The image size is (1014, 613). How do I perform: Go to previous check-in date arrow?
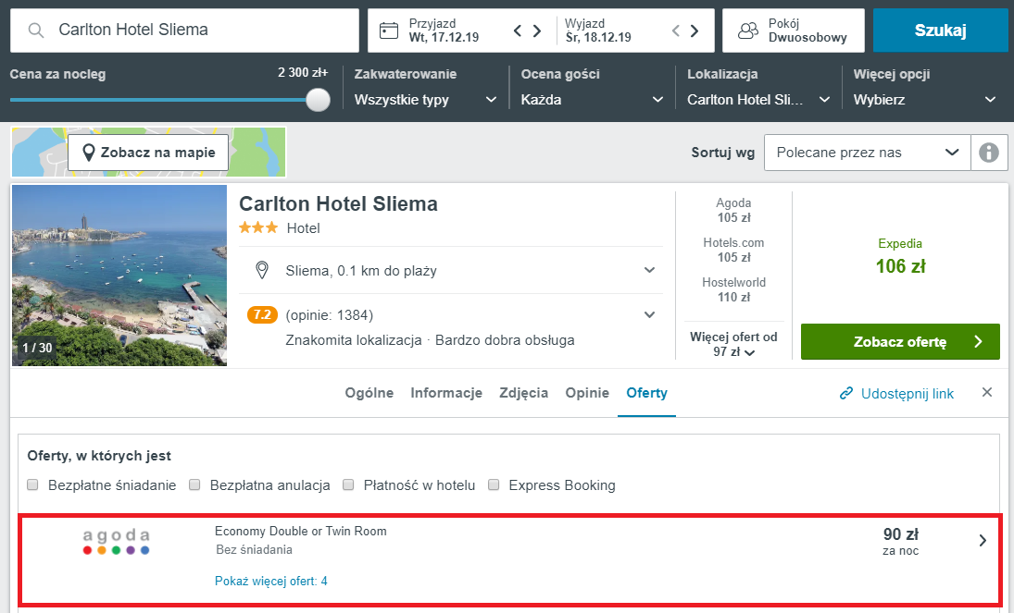[518, 31]
